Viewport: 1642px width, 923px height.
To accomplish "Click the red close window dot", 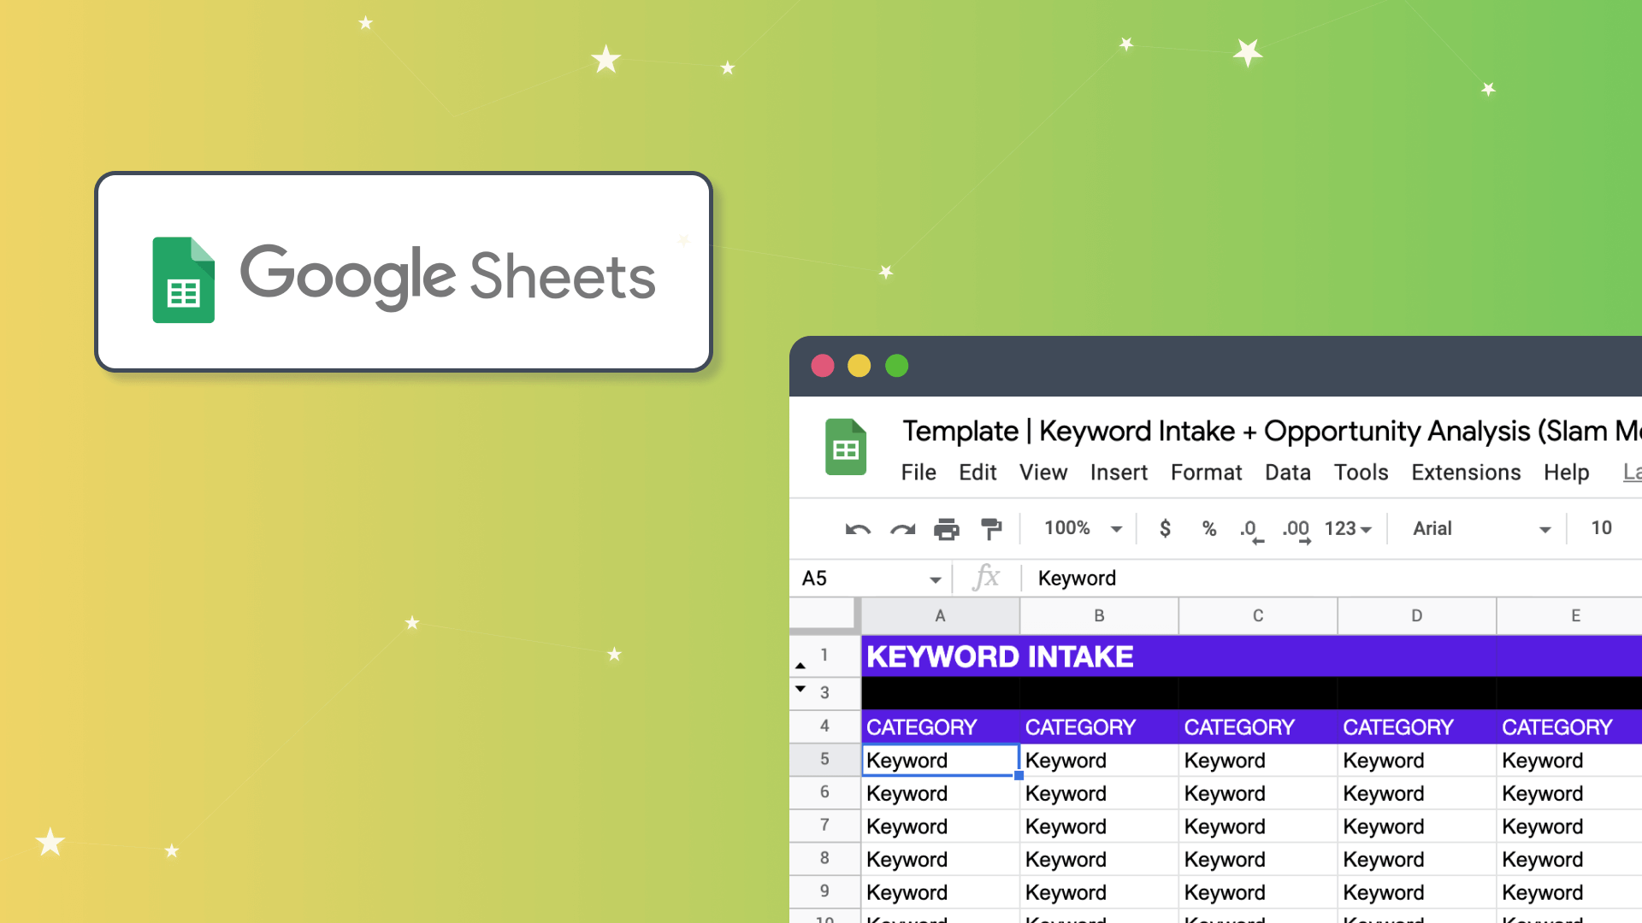I will click(823, 366).
